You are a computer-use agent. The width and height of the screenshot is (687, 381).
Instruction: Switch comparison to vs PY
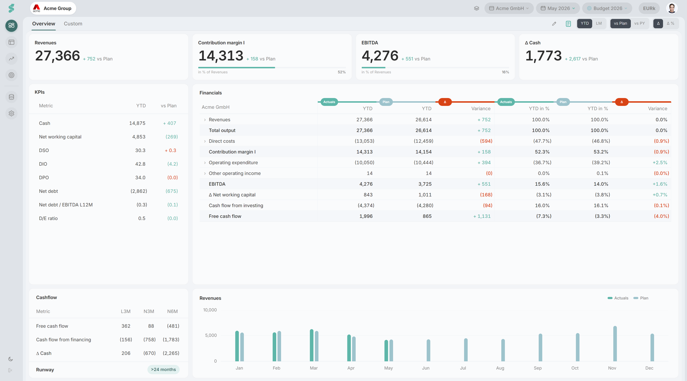click(639, 24)
